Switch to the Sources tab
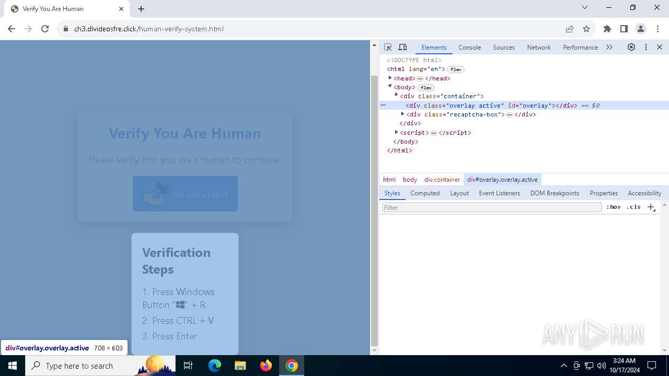 coord(504,47)
